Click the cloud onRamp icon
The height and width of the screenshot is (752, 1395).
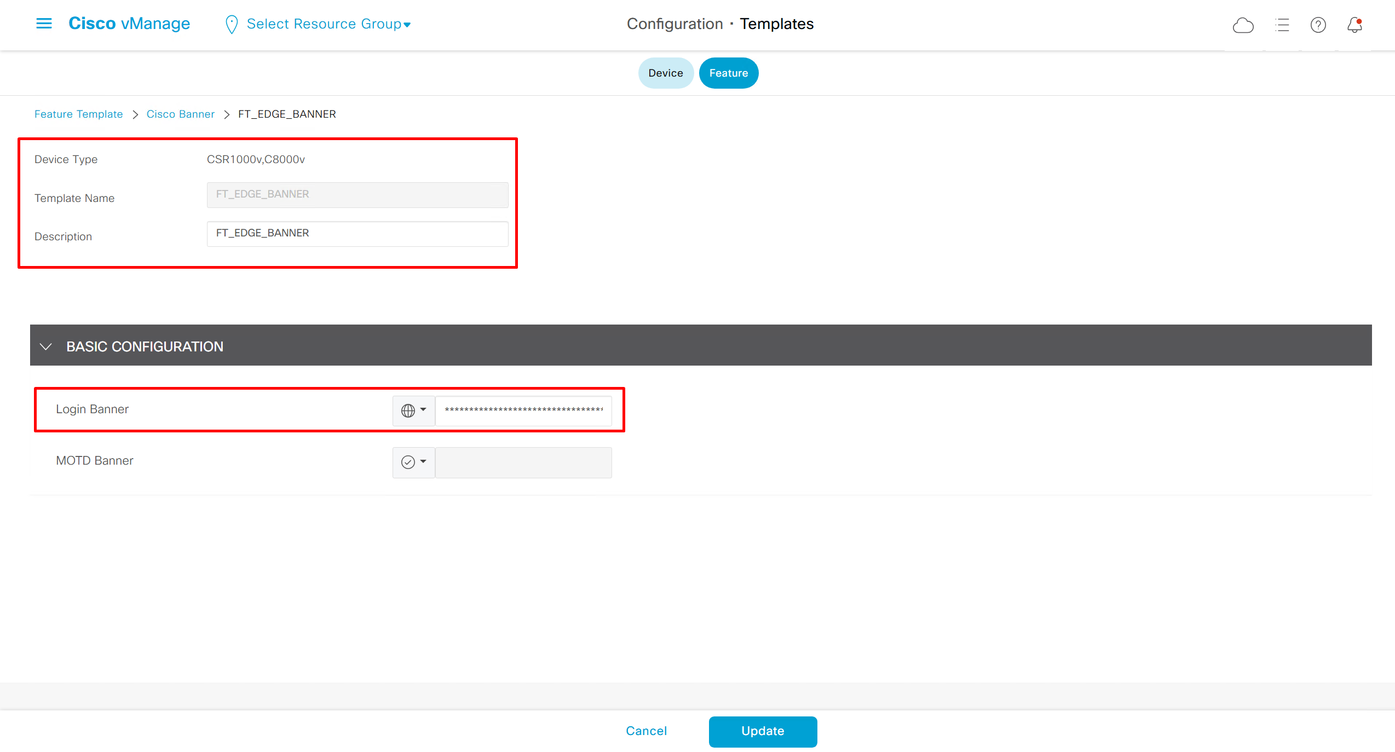1243,25
